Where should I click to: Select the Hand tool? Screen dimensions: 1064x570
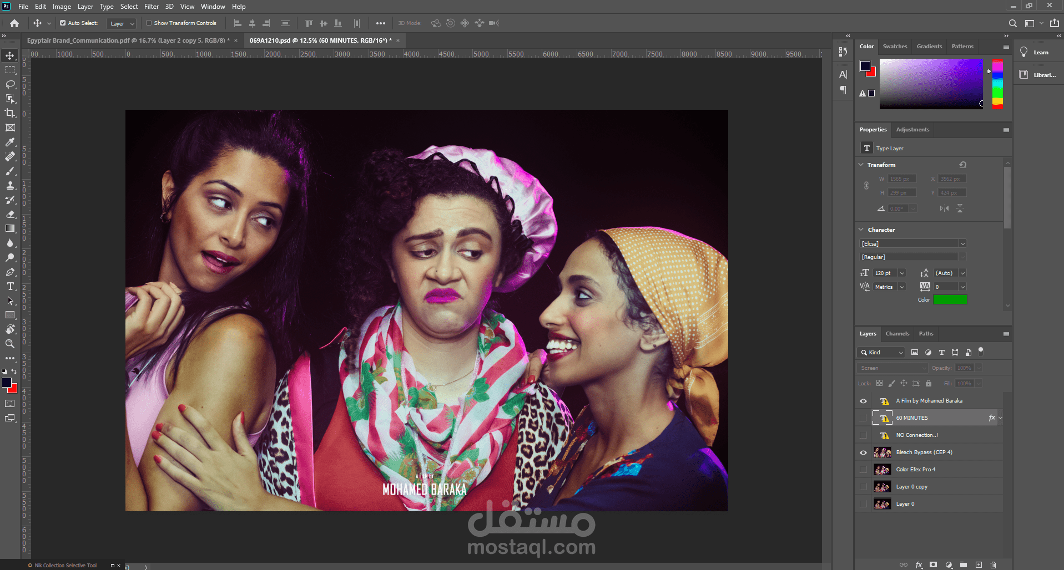tap(10, 329)
